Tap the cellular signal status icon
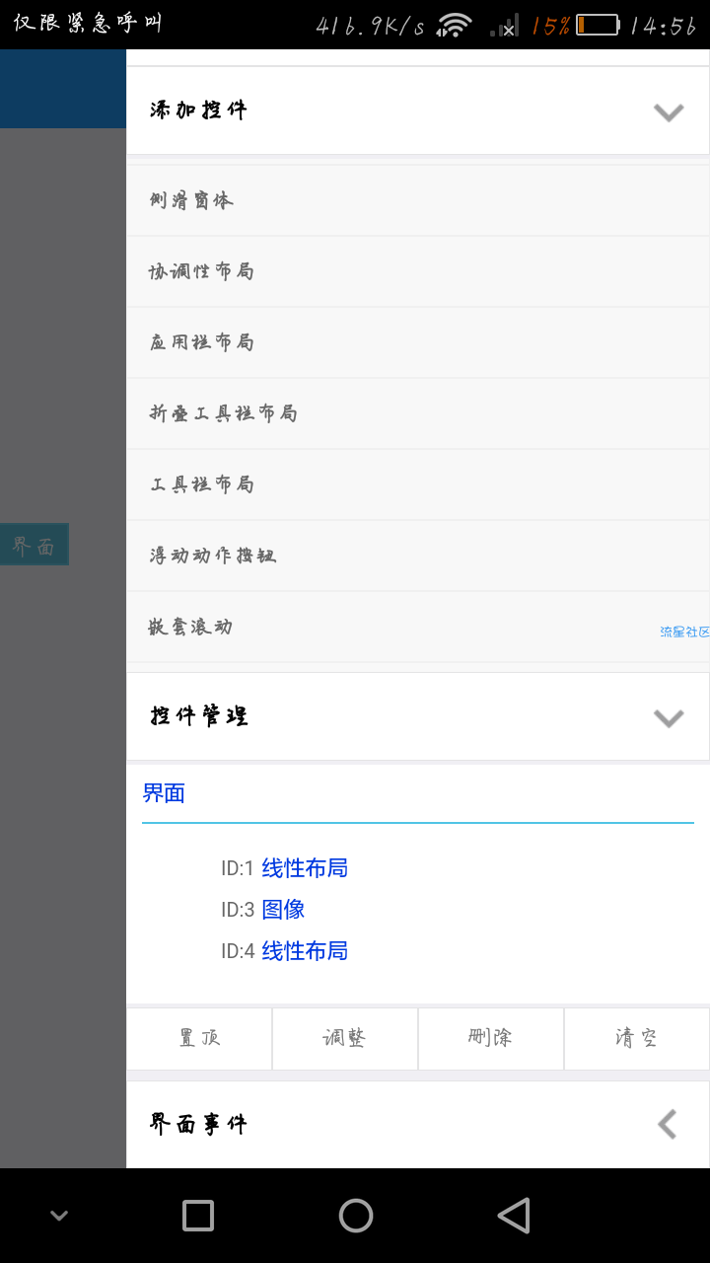This screenshot has height=1263, width=710. [x=504, y=25]
